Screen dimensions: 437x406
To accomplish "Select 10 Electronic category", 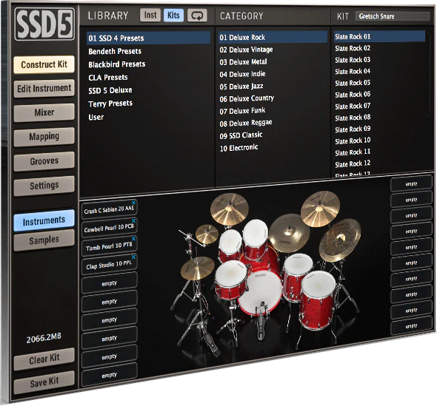I will (x=238, y=148).
